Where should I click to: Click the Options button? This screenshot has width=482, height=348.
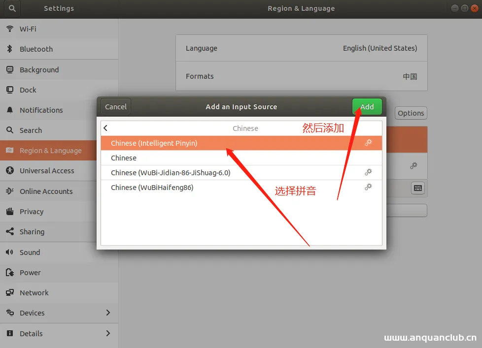coord(411,113)
